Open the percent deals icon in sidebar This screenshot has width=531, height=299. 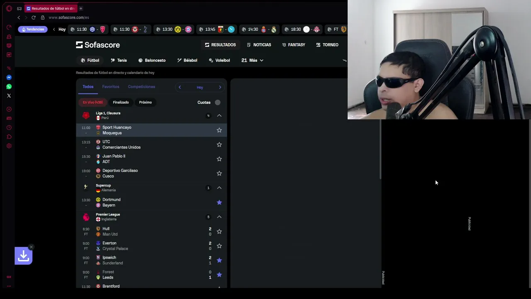coord(9,68)
